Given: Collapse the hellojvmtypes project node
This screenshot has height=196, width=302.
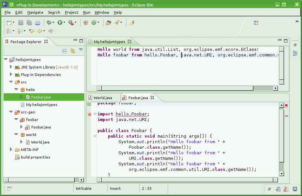Looking at the screenshot, I should [6, 60].
